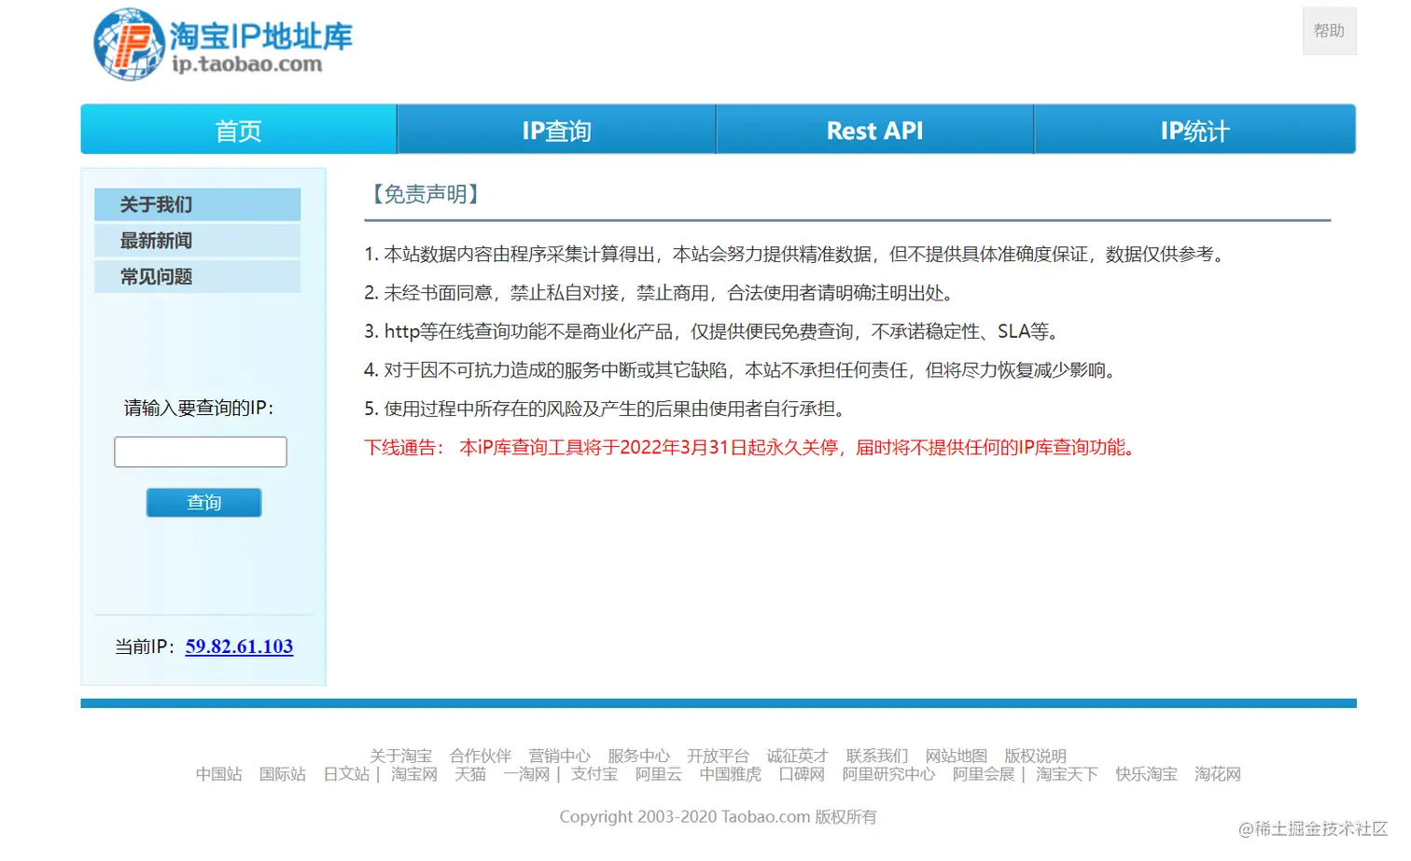Click the 查询 search button
1411x861 pixels.
point(203,503)
